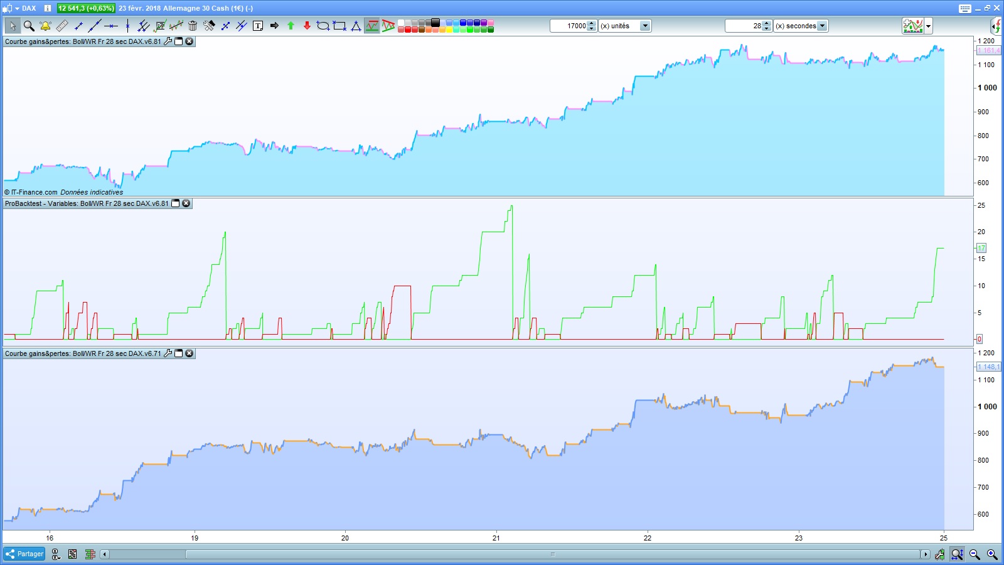This screenshot has height=565, width=1004.
Task: Select the red down arrow tool
Action: tap(307, 26)
